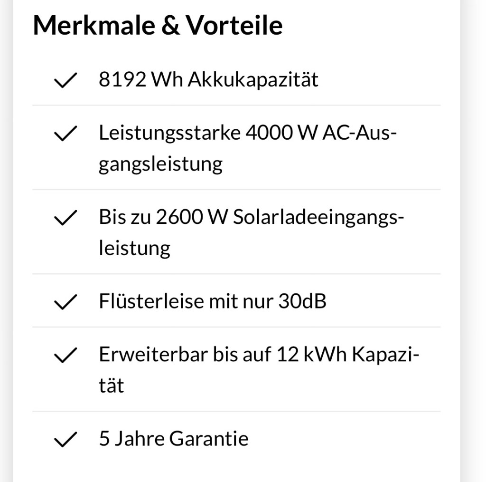Tap the Leistungsstarke 4000 W AC-Aus- line
This screenshot has width=486, height=482.
coord(247,133)
